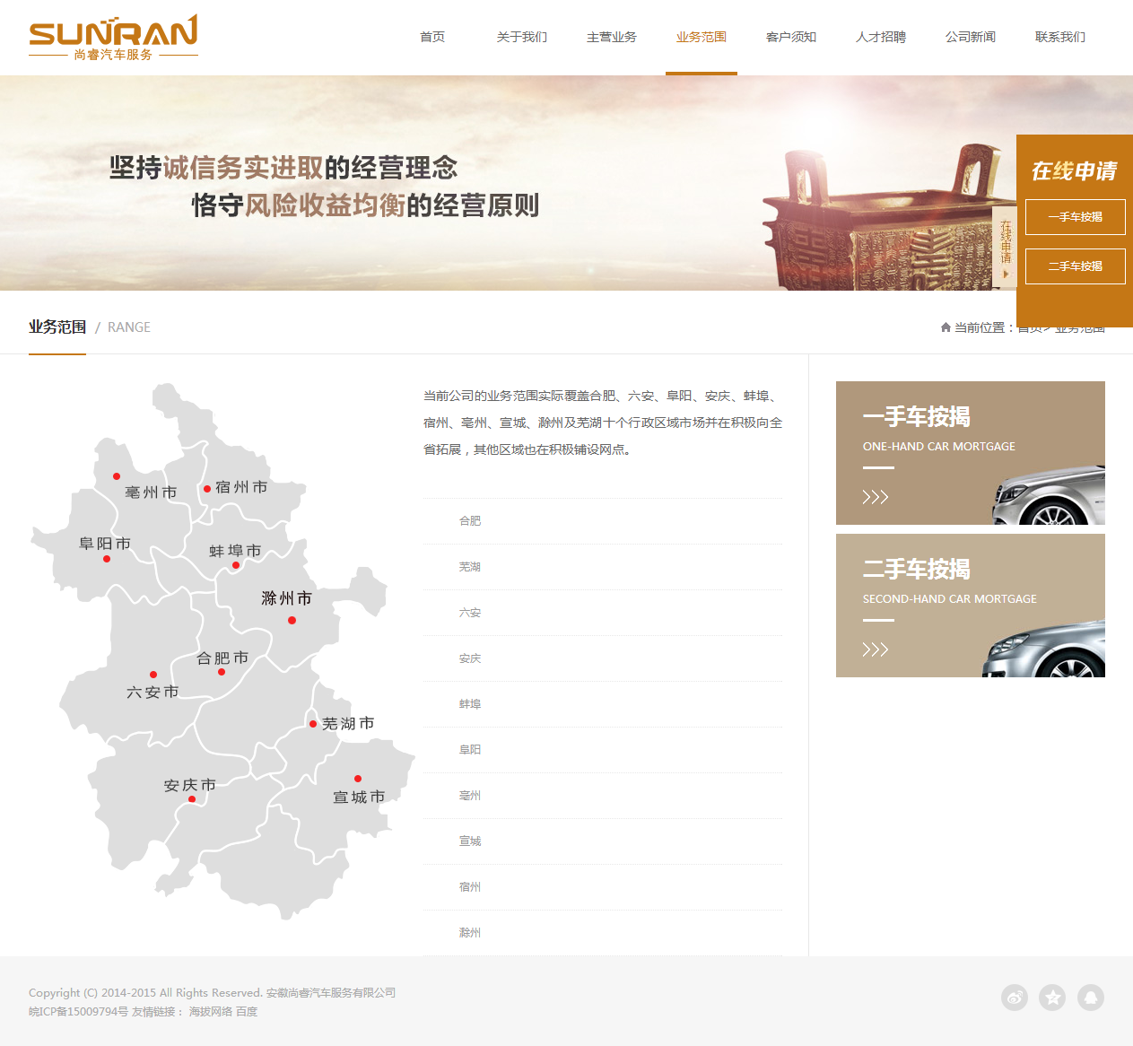The width and height of the screenshot is (1133, 1046).
Task: Click the red dot for 芜湖市 on map
Action: [313, 724]
